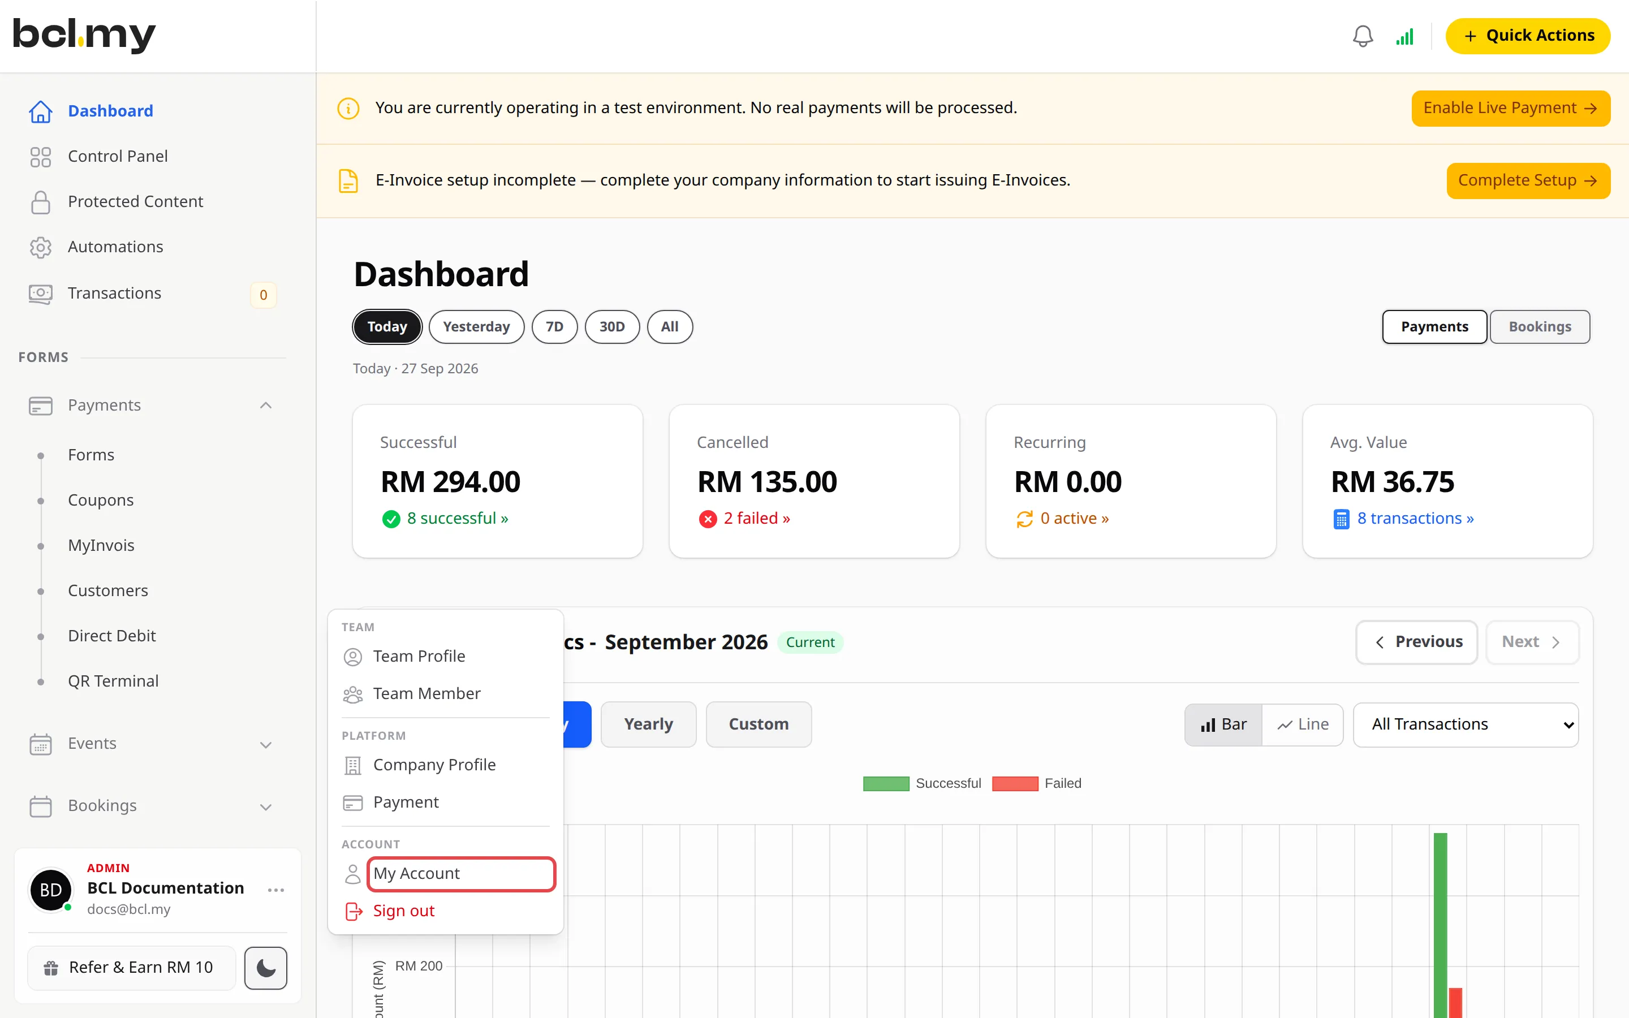Toggle the Successful legend series
The width and height of the screenshot is (1629, 1018).
[x=921, y=784]
